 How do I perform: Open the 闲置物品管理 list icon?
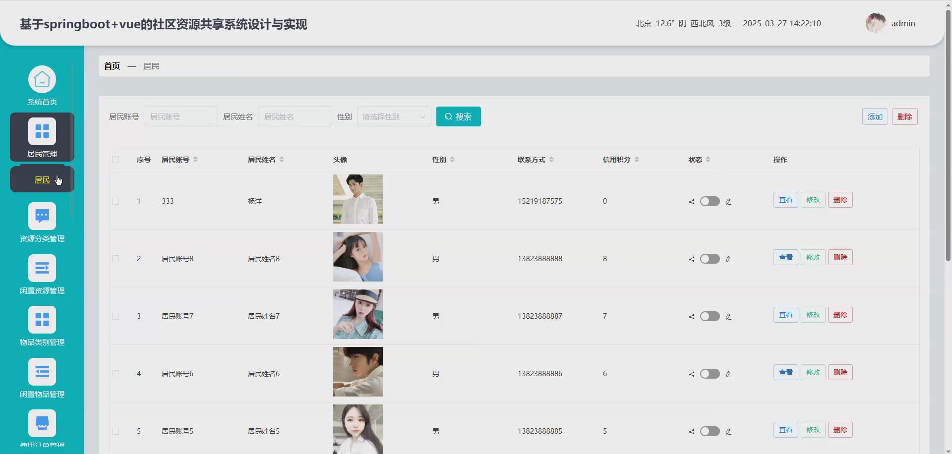click(x=42, y=372)
